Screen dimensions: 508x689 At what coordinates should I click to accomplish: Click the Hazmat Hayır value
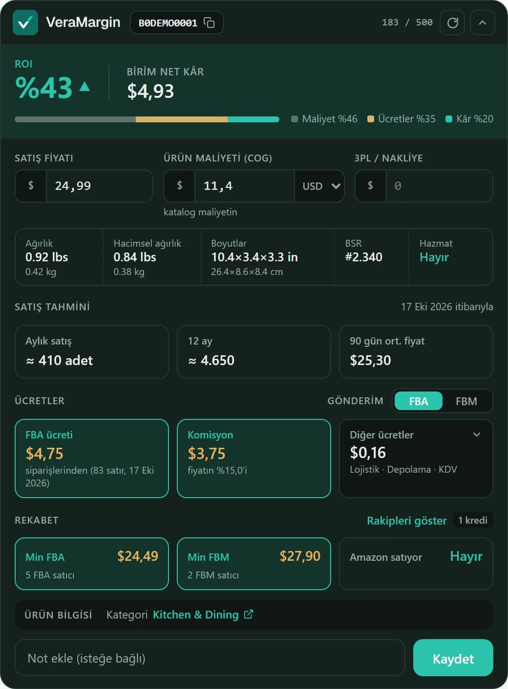(434, 257)
